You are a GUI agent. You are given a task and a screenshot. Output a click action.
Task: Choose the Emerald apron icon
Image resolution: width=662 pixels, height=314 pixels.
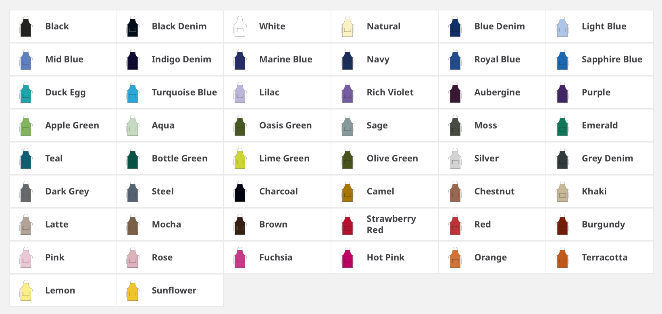click(562, 125)
